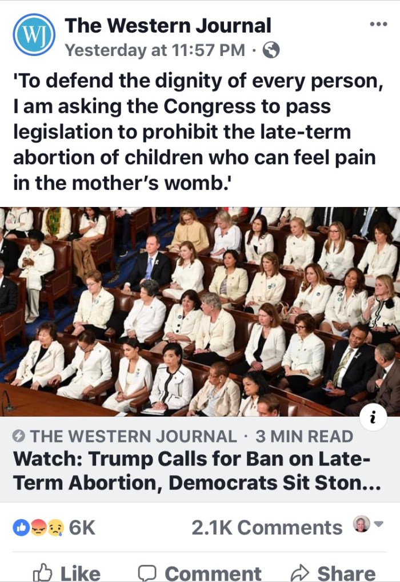Click the speech bubble Comment icon
The width and height of the screenshot is (400, 582).
tap(147, 573)
